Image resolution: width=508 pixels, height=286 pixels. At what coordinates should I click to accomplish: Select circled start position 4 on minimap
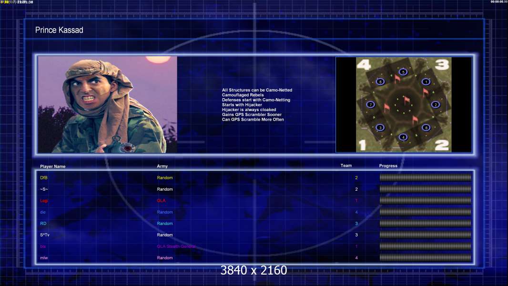(403, 137)
